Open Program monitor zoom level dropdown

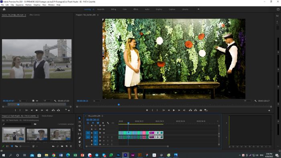coord(97,101)
